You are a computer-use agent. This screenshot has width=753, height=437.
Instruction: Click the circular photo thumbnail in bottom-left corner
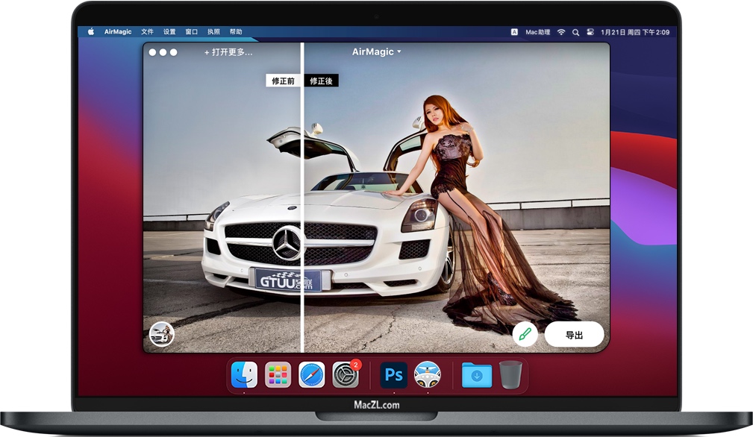pos(162,333)
